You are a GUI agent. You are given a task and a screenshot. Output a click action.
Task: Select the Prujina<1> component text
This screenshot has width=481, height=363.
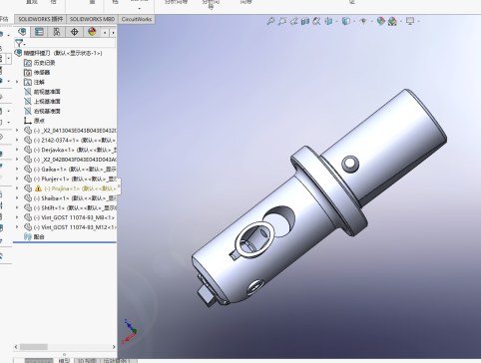pos(80,188)
